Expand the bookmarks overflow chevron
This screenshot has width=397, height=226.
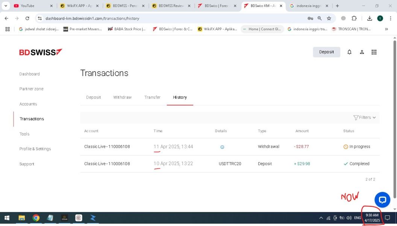coord(386,29)
